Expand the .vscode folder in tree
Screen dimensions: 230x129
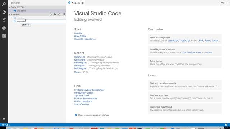pos(12,18)
